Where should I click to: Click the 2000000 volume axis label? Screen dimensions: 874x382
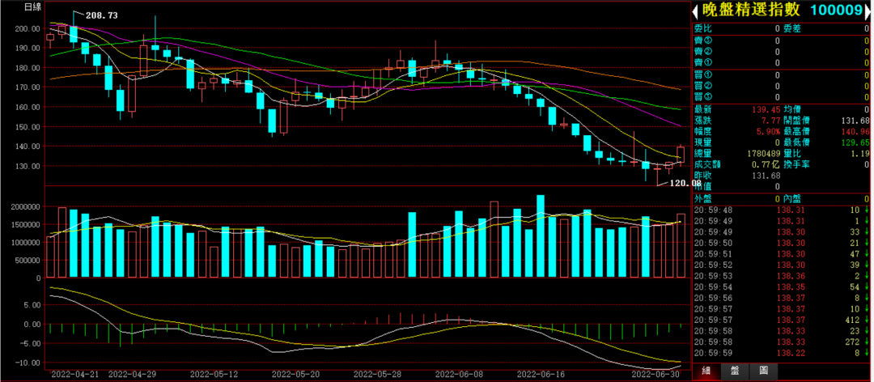(26, 206)
